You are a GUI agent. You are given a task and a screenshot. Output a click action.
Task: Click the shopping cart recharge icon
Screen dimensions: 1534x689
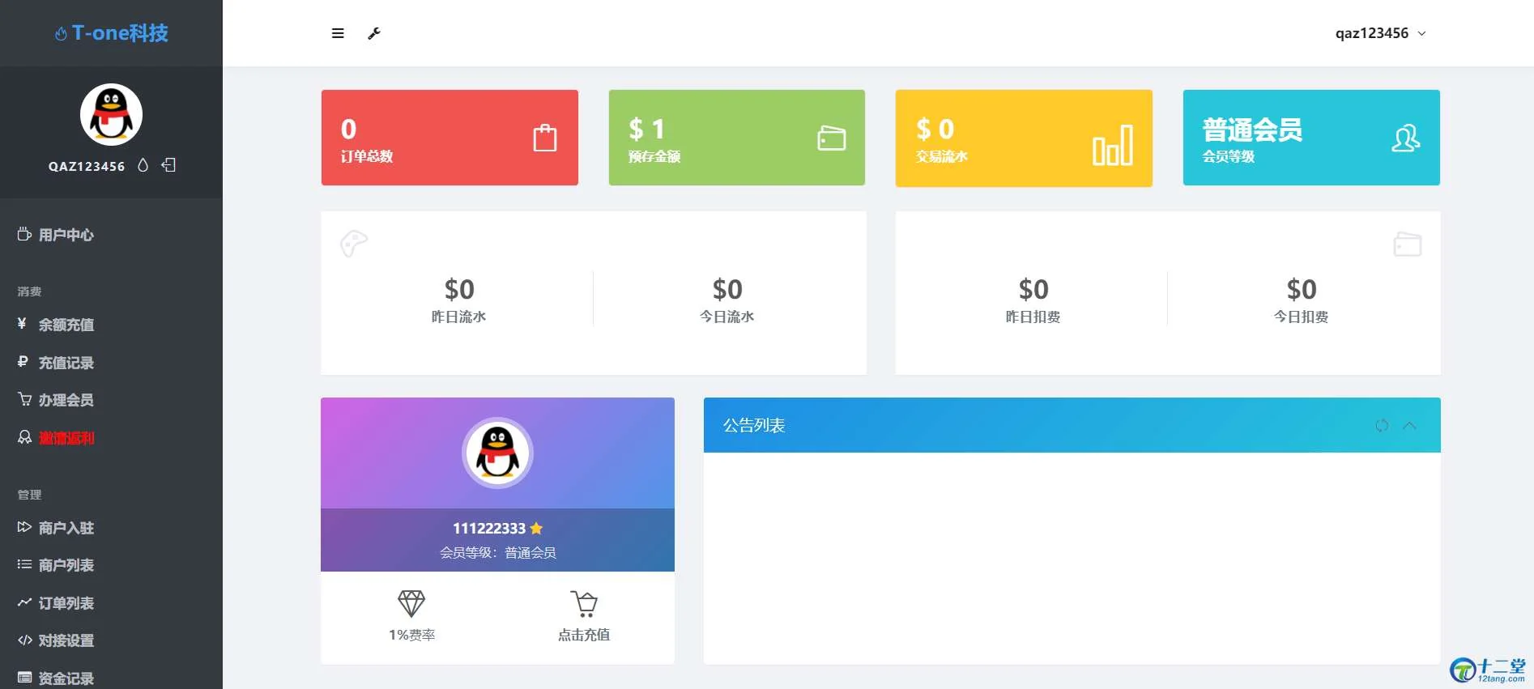pos(584,604)
